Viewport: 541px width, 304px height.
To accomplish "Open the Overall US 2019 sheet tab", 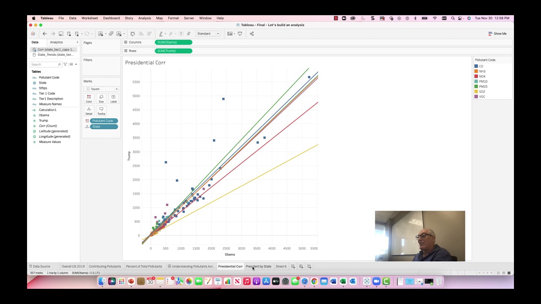I will coord(73,266).
